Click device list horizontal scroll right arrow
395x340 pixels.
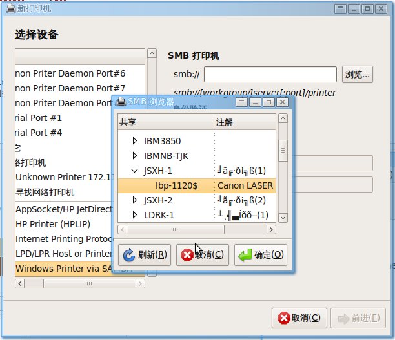[x=140, y=284]
